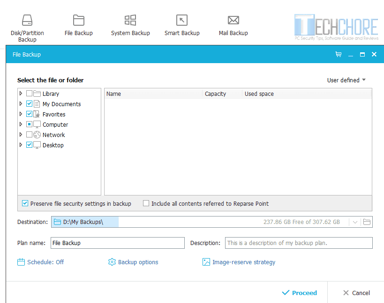Viewport: 384px width, 303px height.
Task: Maximize the File Backup window
Action: (362, 54)
